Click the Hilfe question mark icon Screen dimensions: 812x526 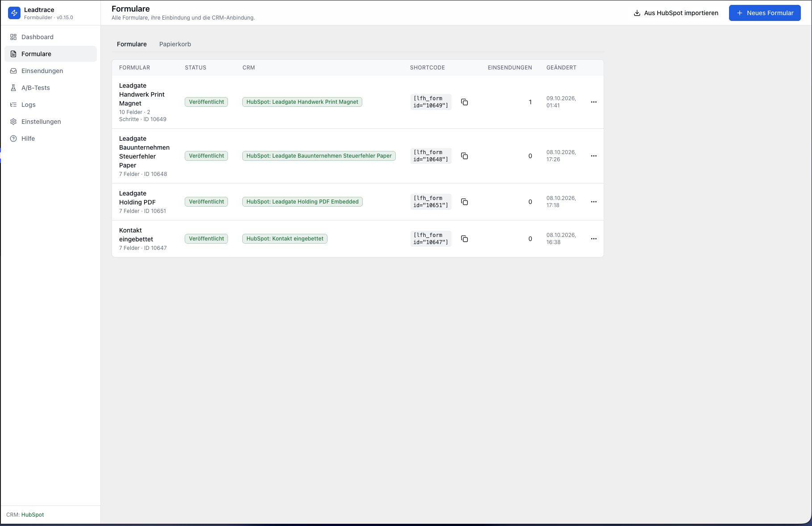[13, 139]
